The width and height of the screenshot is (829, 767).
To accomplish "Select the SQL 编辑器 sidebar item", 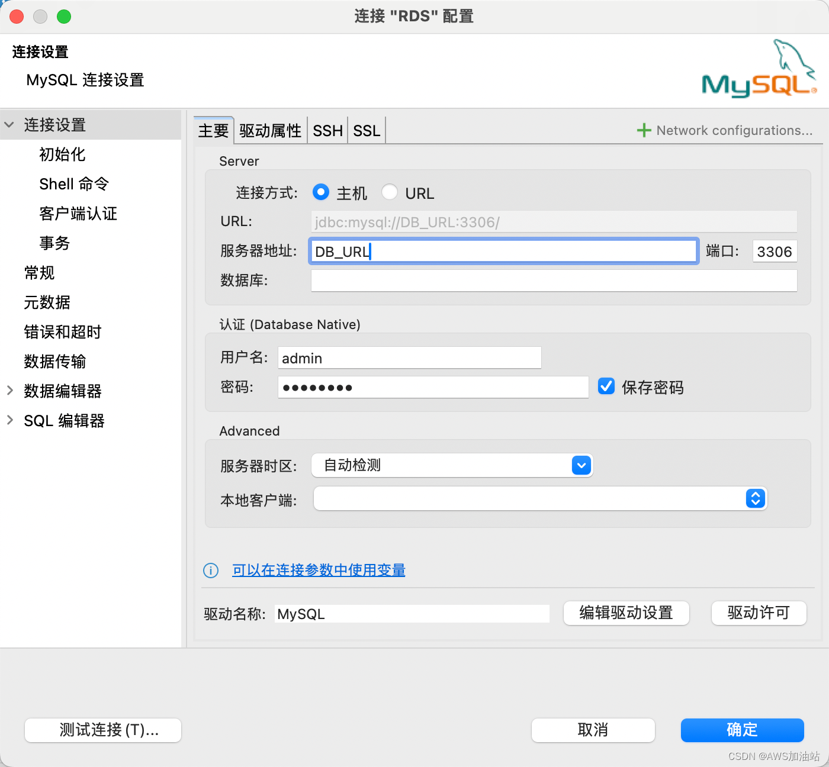I will coord(64,421).
